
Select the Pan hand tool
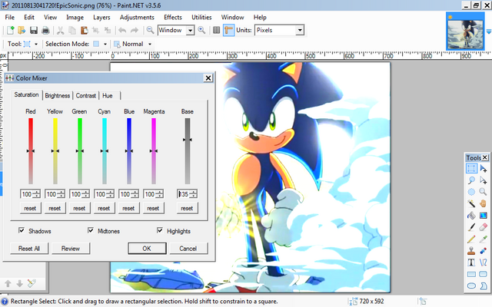click(x=484, y=203)
